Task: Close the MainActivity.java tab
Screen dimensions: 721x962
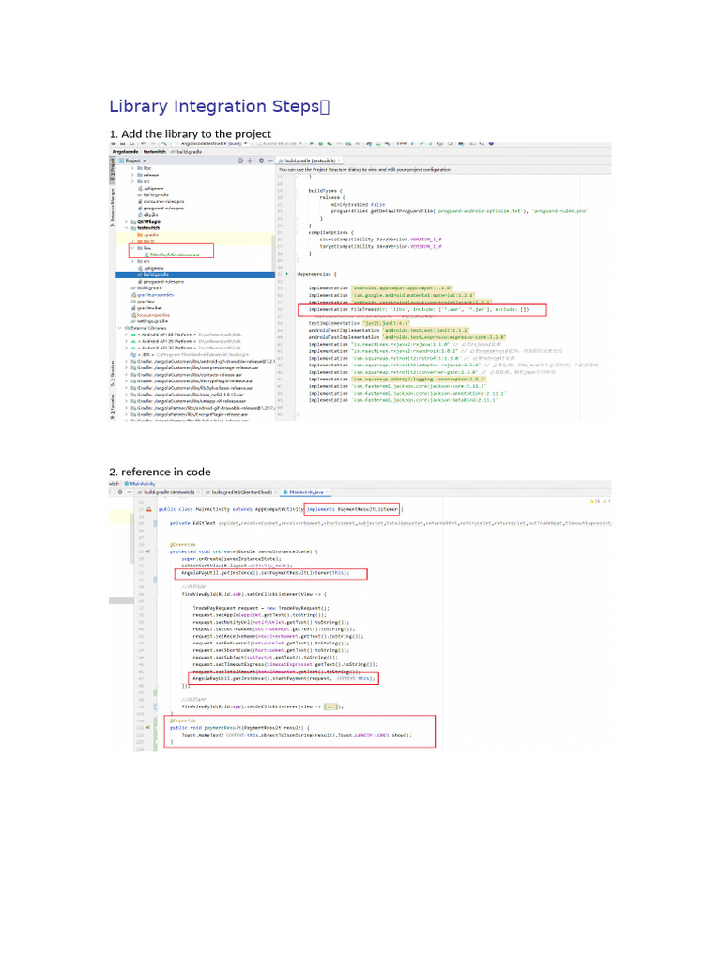Action: pyautogui.click(x=328, y=492)
